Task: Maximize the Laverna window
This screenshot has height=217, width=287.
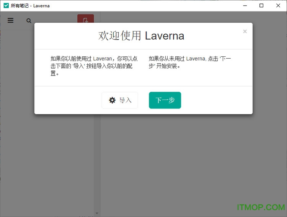Action: 261,5
